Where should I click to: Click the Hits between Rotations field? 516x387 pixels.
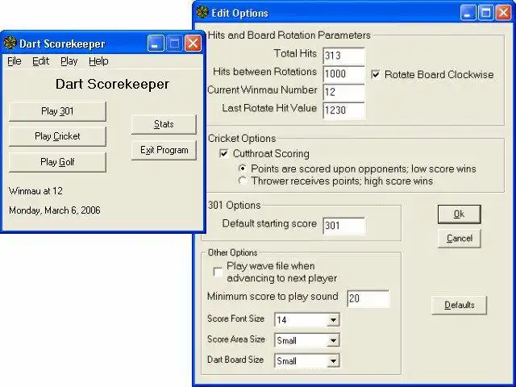(x=344, y=73)
